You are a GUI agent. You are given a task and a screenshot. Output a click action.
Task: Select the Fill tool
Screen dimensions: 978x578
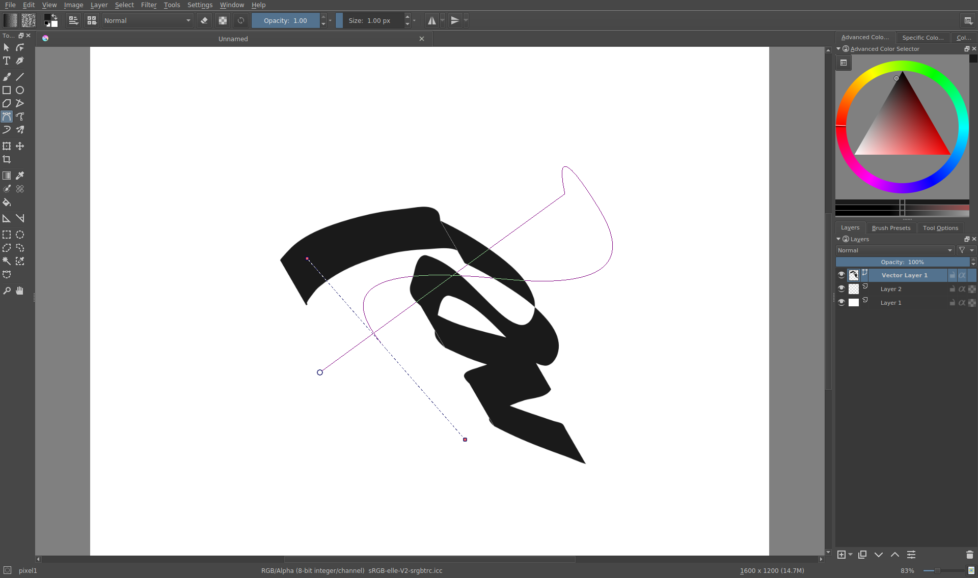7,203
